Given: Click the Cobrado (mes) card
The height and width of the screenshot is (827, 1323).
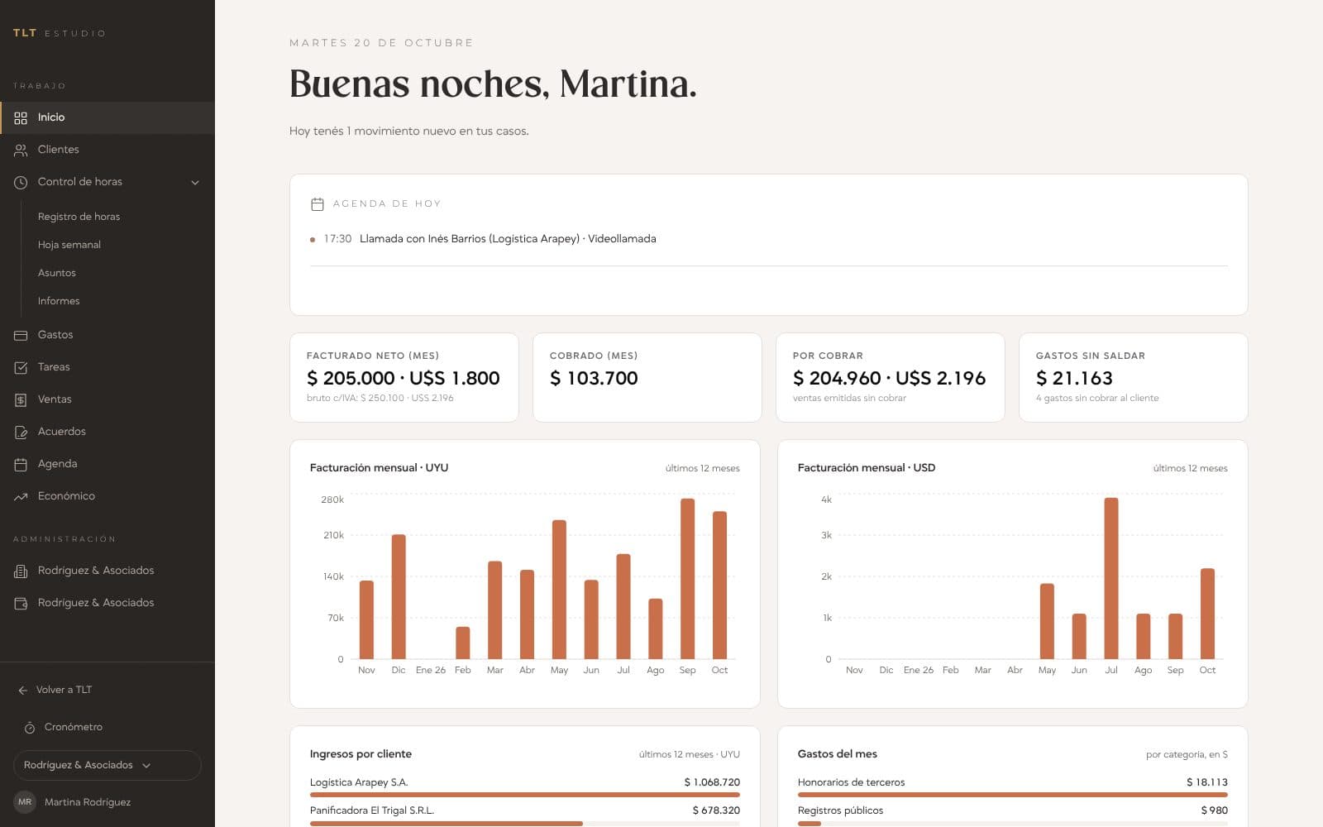Looking at the screenshot, I should point(647,377).
